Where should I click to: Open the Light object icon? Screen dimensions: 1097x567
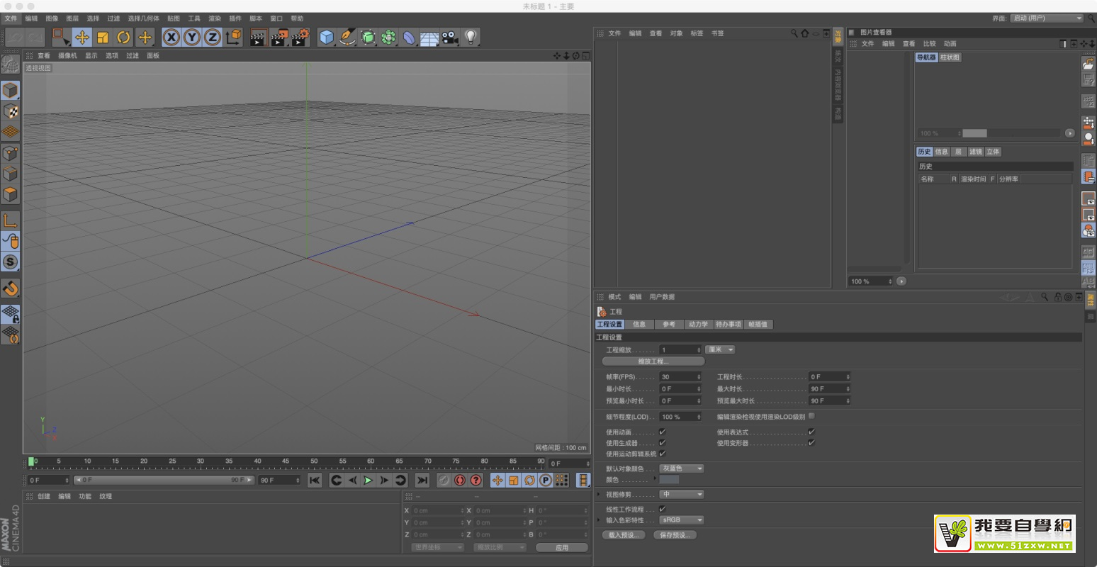pyautogui.click(x=471, y=38)
